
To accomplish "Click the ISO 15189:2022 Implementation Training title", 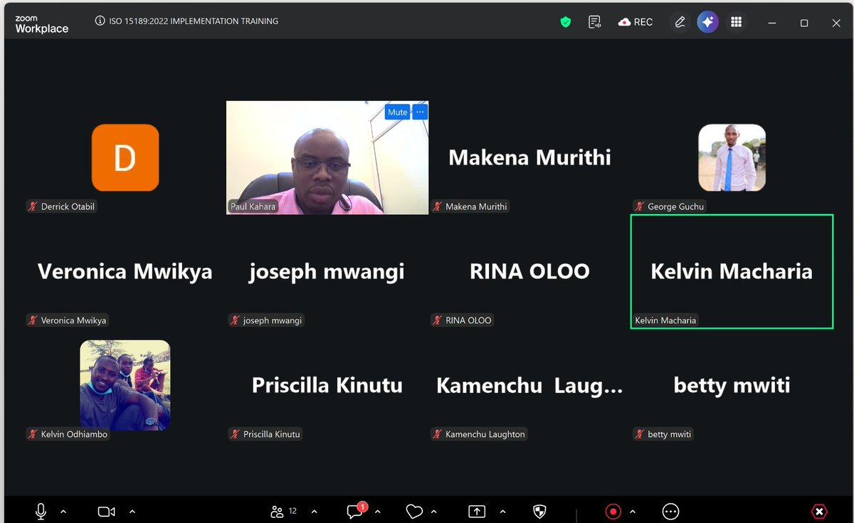I will (194, 21).
